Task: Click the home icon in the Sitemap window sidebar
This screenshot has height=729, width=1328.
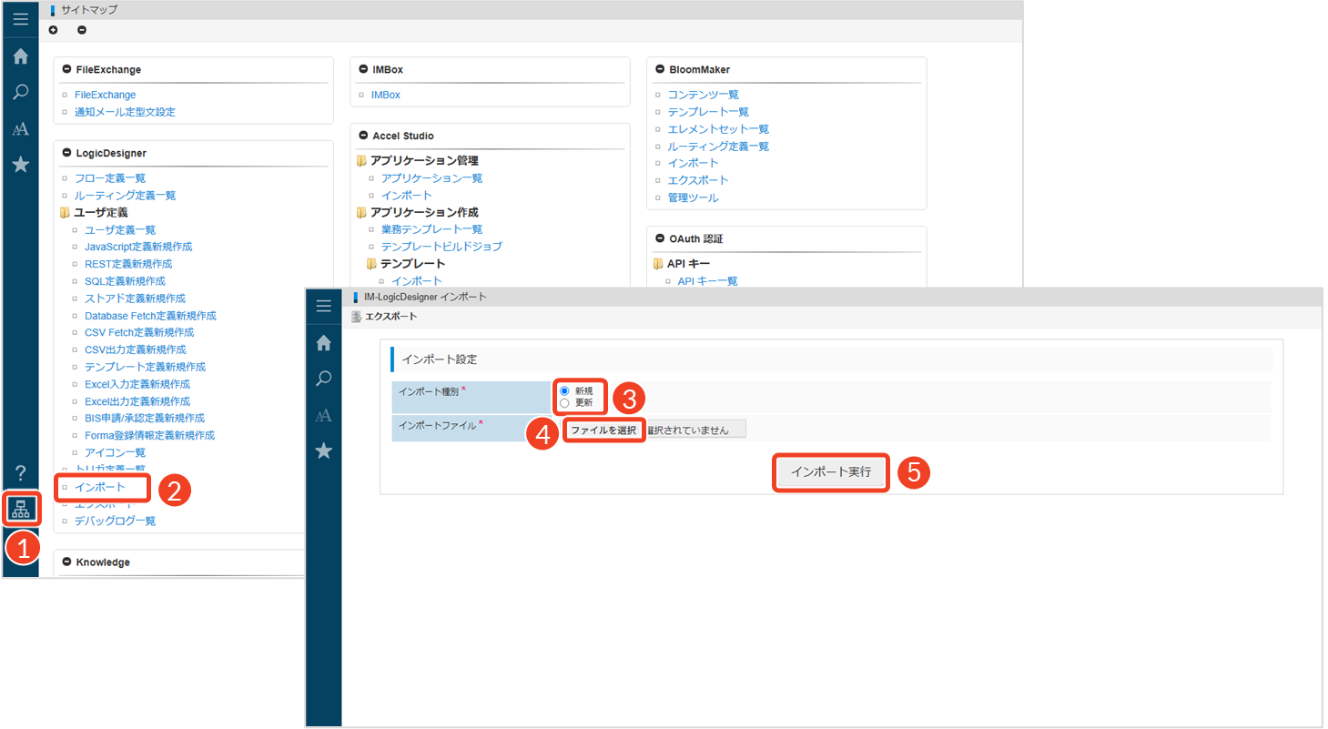Action: tap(20, 56)
